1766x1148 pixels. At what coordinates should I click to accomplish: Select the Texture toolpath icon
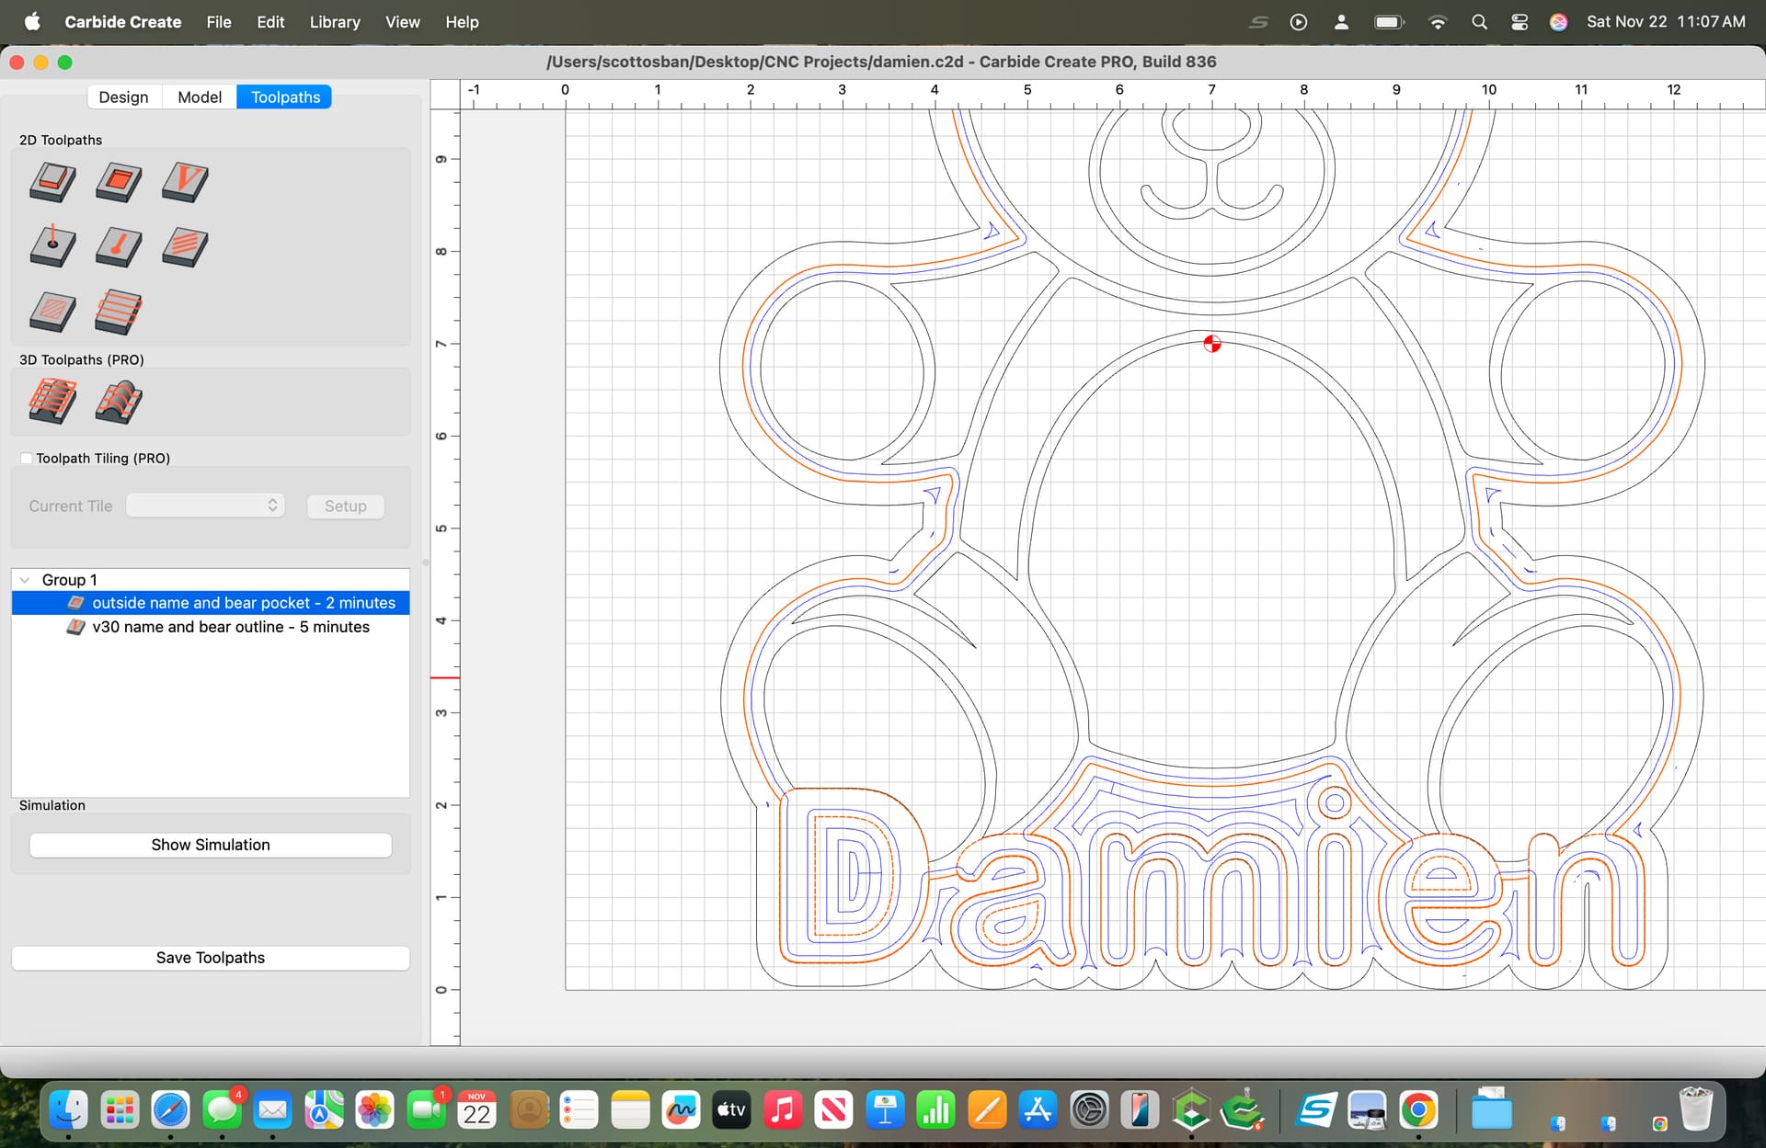click(185, 246)
